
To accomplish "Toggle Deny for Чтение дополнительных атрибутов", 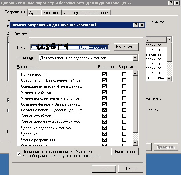I will (124, 98).
